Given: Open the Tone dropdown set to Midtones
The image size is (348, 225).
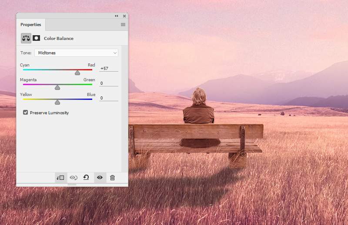Looking at the screenshot, I should click(76, 53).
